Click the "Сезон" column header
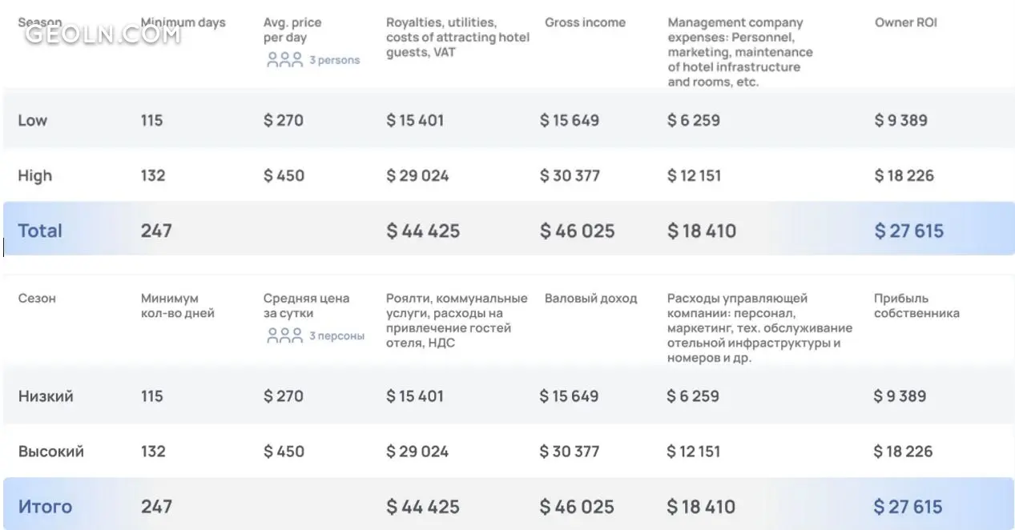The image size is (1015, 530). tap(37, 299)
